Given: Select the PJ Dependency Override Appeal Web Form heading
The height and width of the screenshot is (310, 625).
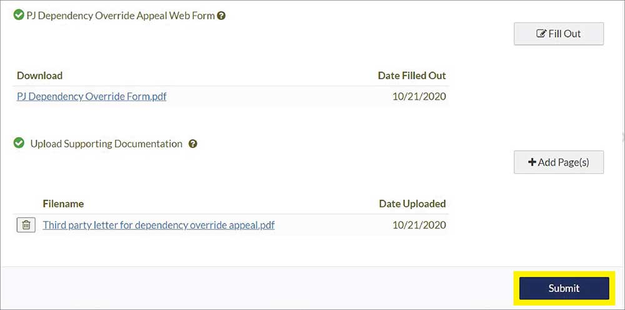Looking at the screenshot, I should pos(121,16).
